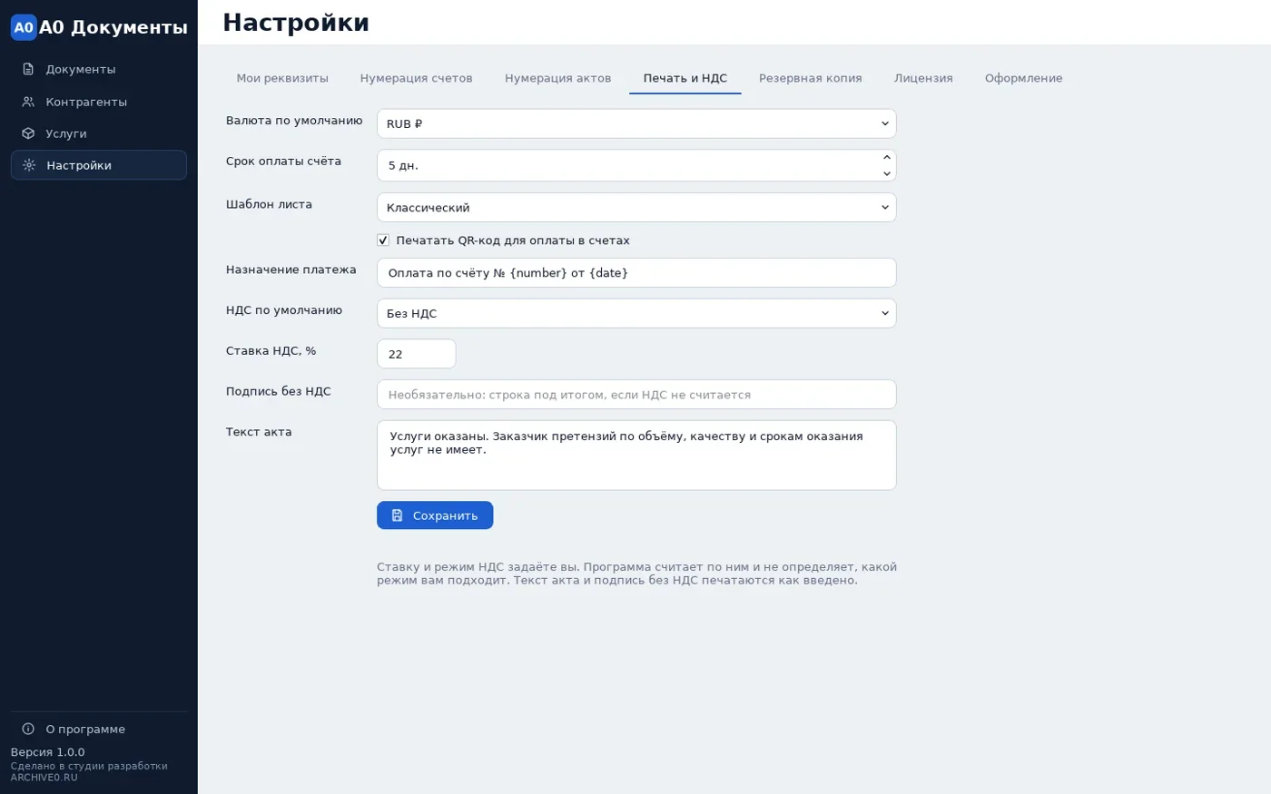The image size is (1271, 794).
Task: Click the Подпись без НДС input field
Action: 636,395
